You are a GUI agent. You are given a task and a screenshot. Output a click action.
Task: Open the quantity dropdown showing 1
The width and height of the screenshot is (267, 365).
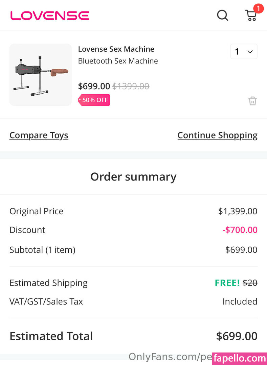click(x=244, y=52)
